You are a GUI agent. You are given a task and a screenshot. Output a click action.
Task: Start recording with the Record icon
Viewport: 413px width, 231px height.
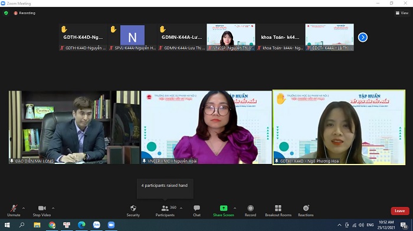(251, 208)
